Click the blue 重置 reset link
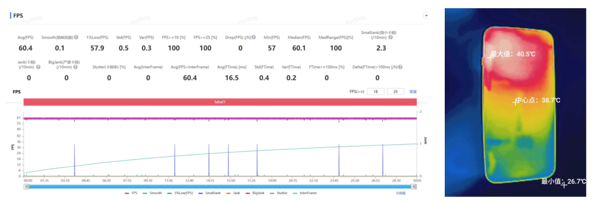593x203 pixels. point(413,92)
